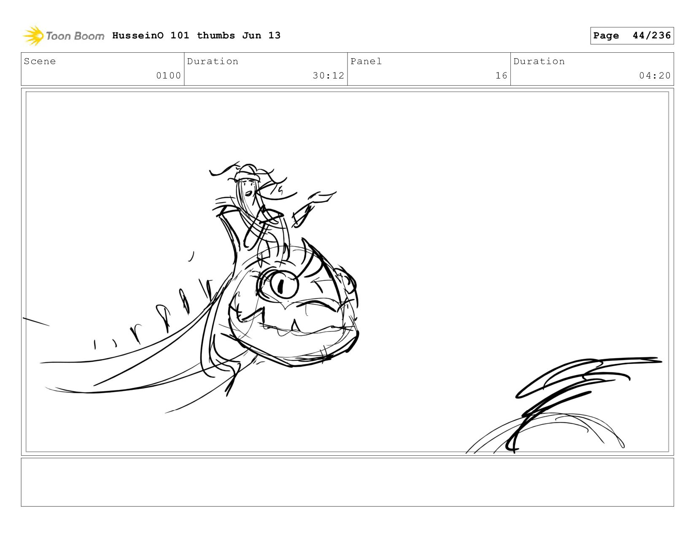Select scene duration value '30:12'
The height and width of the screenshot is (538, 696).
[328, 76]
